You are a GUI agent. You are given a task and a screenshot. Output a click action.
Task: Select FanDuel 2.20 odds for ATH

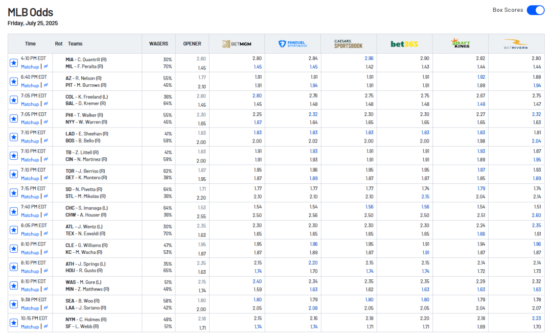click(x=313, y=263)
